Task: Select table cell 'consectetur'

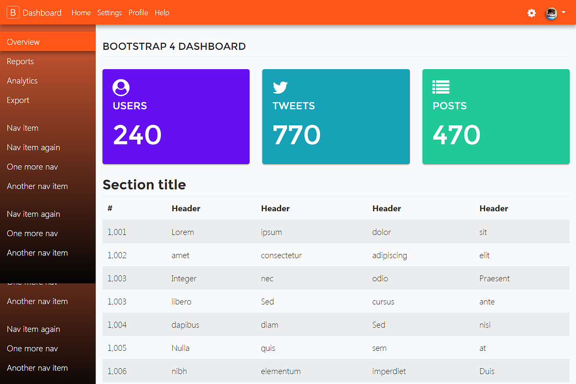Action: 281,255
